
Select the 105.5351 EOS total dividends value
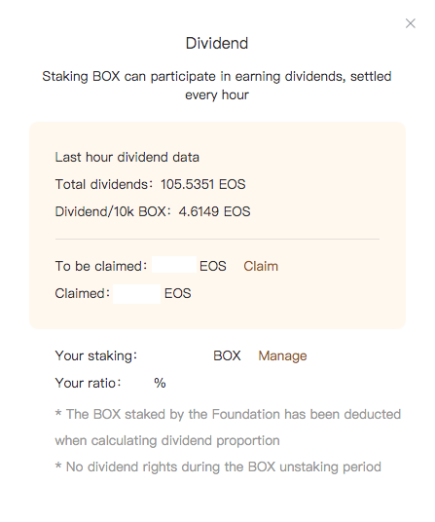tap(202, 184)
